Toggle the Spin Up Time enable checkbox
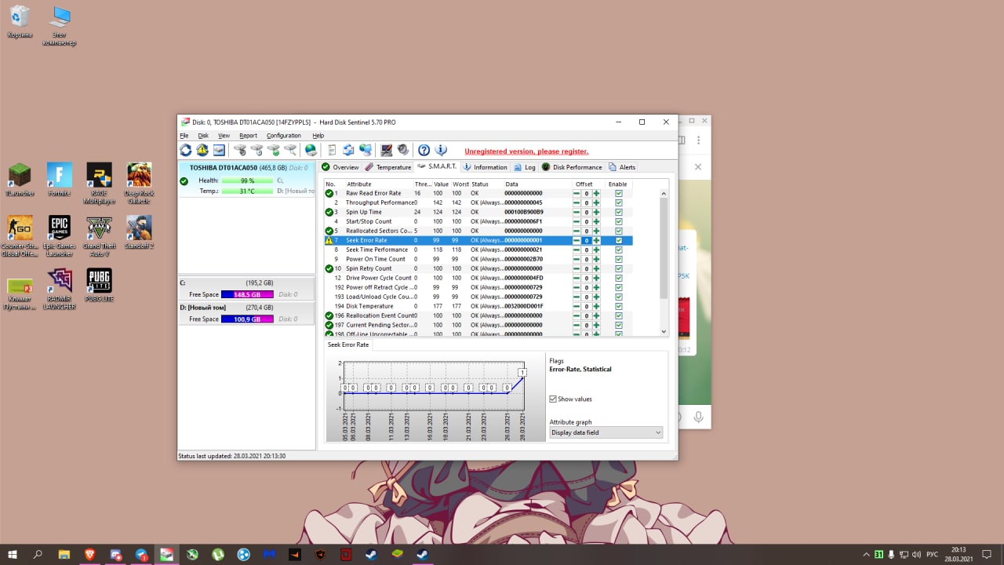 [x=619, y=212]
